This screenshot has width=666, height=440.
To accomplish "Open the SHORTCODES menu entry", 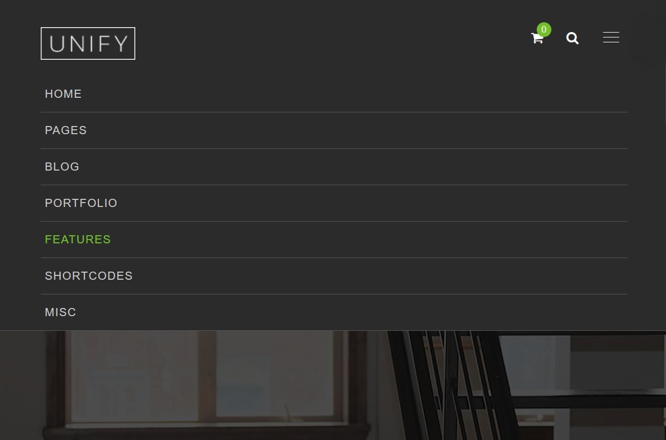I will click(89, 276).
